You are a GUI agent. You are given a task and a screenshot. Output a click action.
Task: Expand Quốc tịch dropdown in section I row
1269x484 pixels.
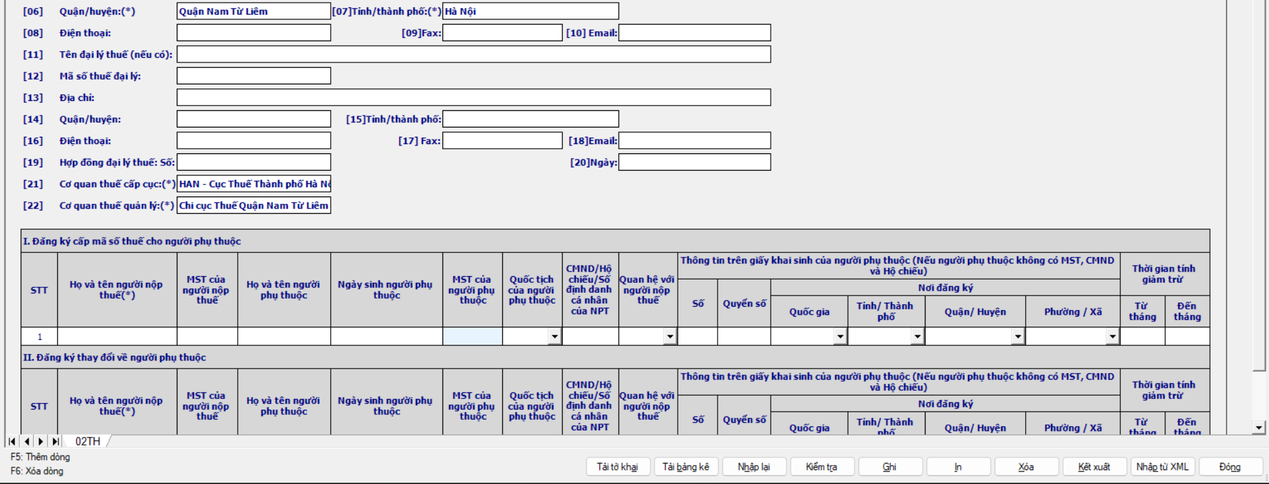click(x=554, y=337)
